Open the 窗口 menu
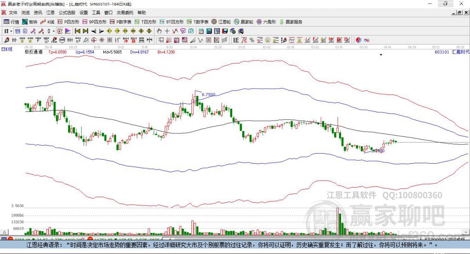 tap(108, 12)
